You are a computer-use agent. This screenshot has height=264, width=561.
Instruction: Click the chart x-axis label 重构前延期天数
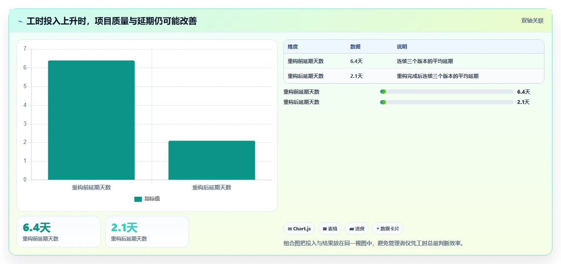pos(92,188)
